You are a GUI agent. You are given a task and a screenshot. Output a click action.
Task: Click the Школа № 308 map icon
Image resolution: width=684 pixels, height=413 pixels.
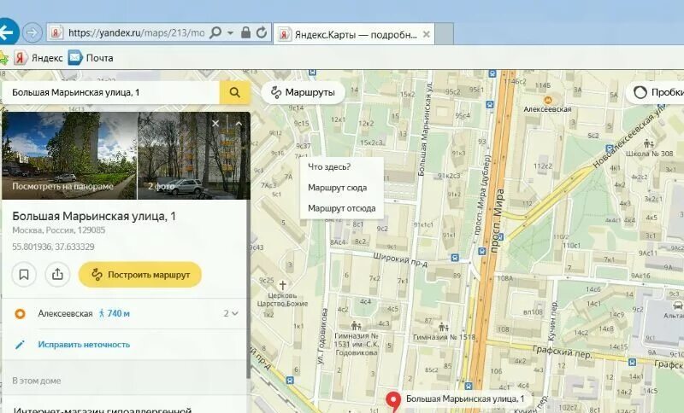[x=649, y=143]
